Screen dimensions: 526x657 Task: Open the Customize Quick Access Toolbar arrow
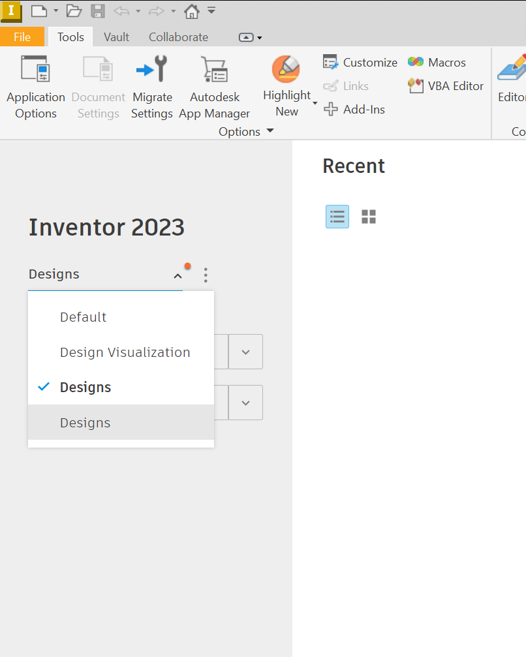211,10
